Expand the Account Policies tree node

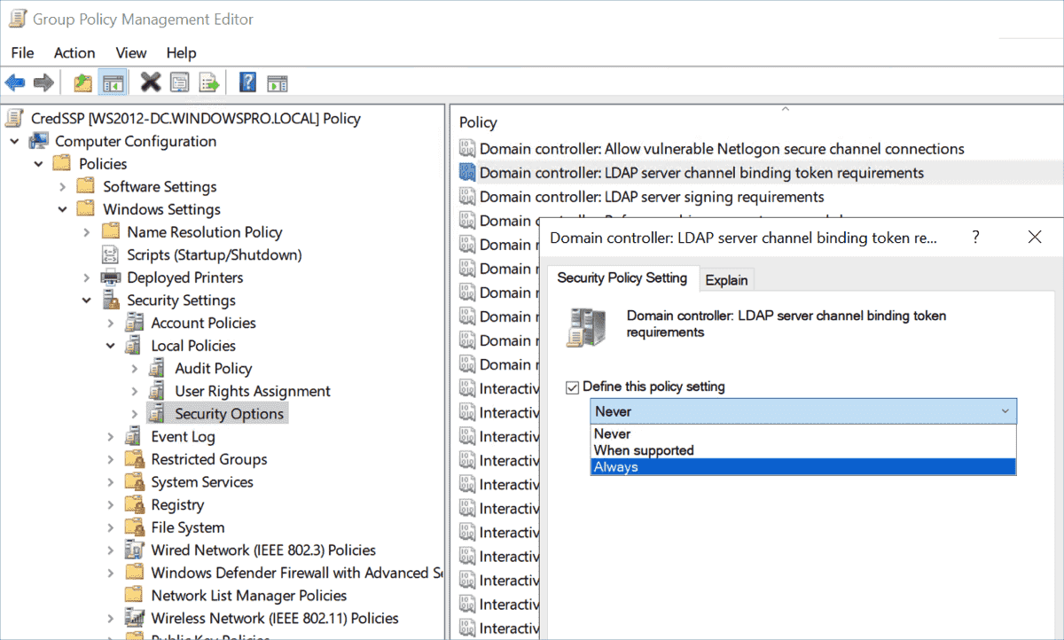click(110, 322)
